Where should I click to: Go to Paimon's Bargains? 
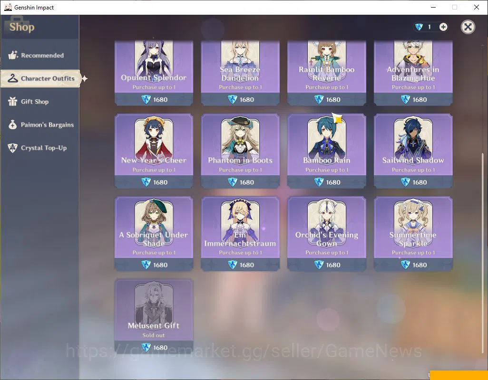(x=39, y=125)
